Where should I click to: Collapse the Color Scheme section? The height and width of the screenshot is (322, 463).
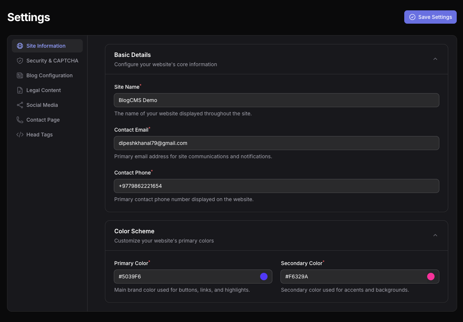435,235
